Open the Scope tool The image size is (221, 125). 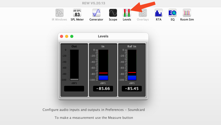[x=113, y=15]
